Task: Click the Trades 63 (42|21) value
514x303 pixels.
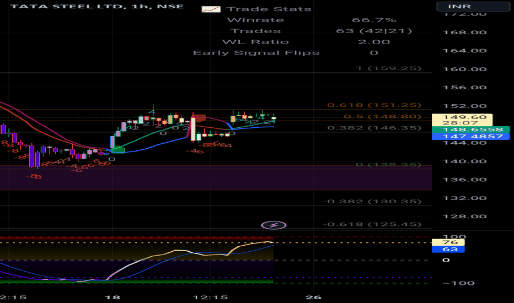Action: [374, 31]
